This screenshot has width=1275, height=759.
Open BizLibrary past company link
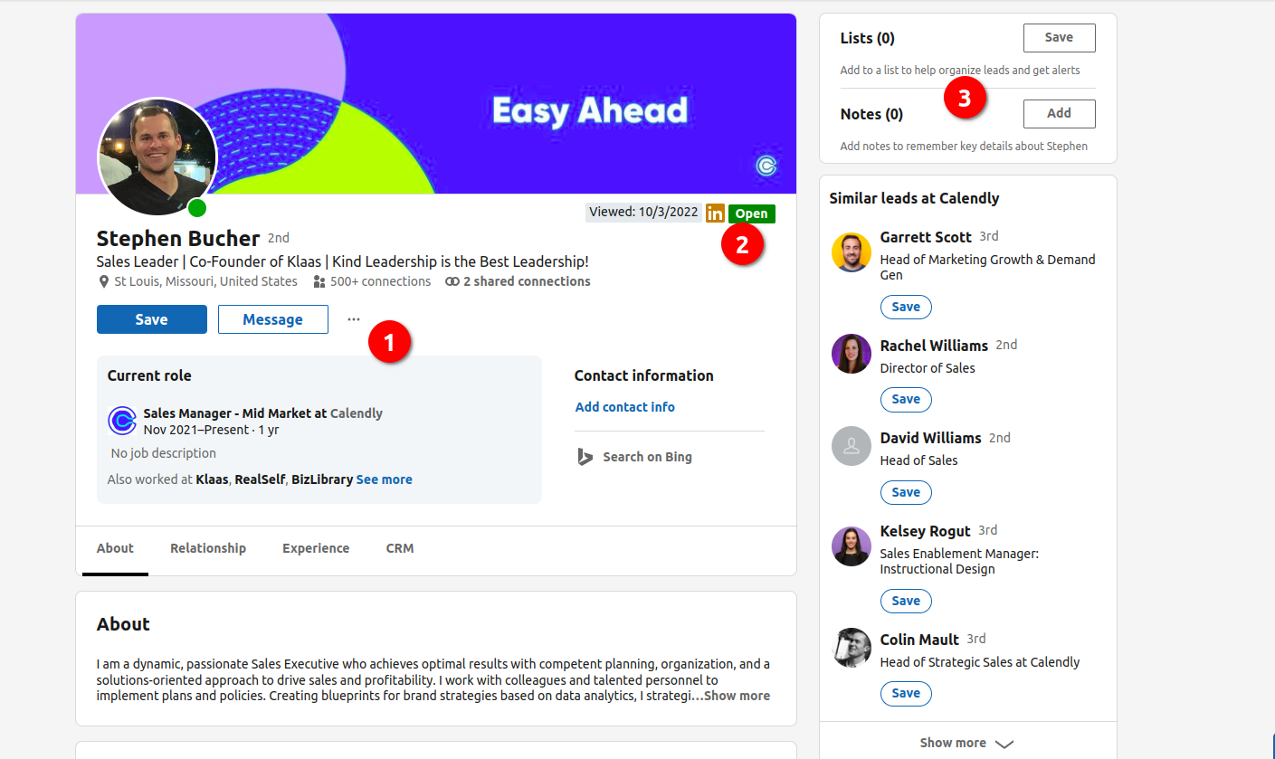tap(322, 479)
